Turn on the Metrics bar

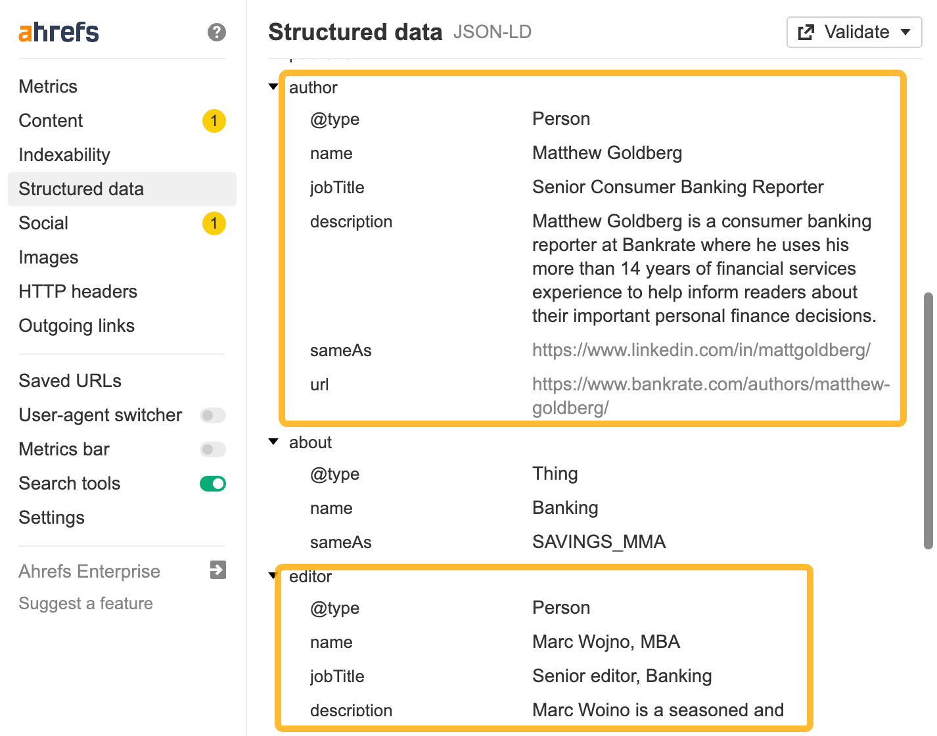[212, 449]
